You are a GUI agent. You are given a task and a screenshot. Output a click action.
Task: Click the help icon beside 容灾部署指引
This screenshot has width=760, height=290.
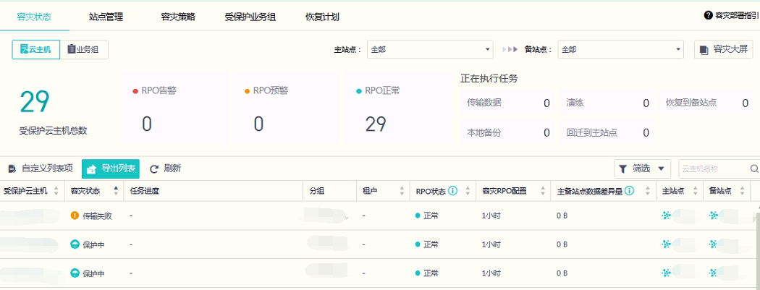click(x=708, y=15)
